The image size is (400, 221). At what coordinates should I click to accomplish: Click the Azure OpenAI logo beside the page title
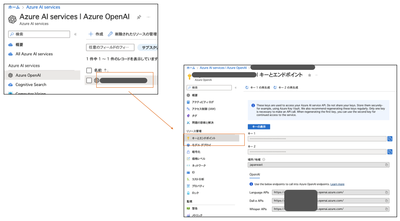pos(12,19)
